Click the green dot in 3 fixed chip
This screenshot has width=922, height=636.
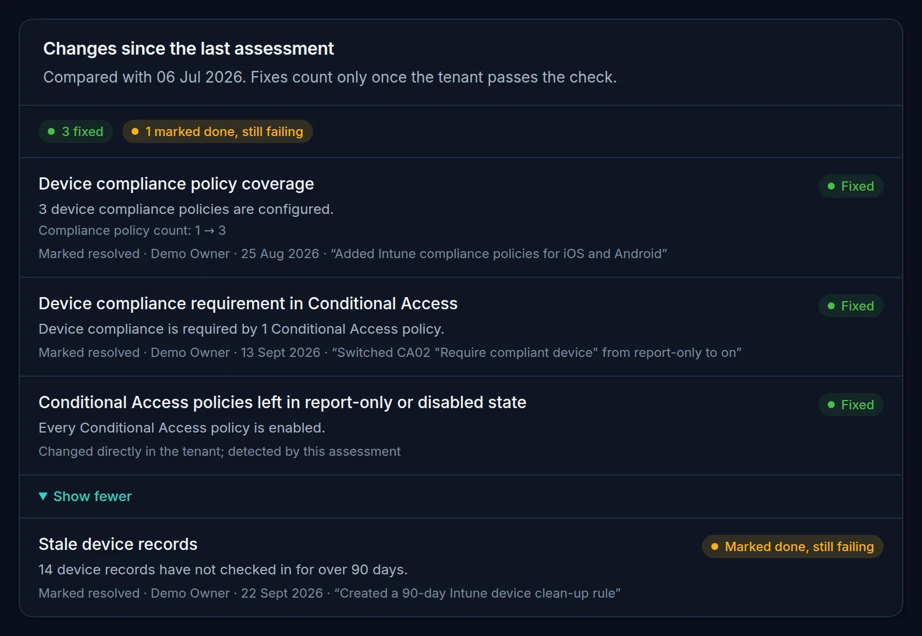pos(51,131)
